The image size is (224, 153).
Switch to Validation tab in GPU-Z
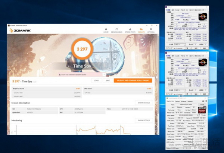(190, 101)
